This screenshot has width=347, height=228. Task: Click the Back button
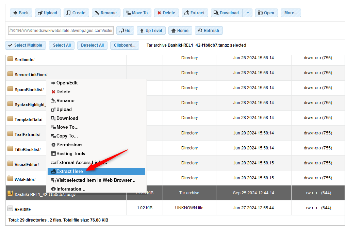click(x=21, y=13)
